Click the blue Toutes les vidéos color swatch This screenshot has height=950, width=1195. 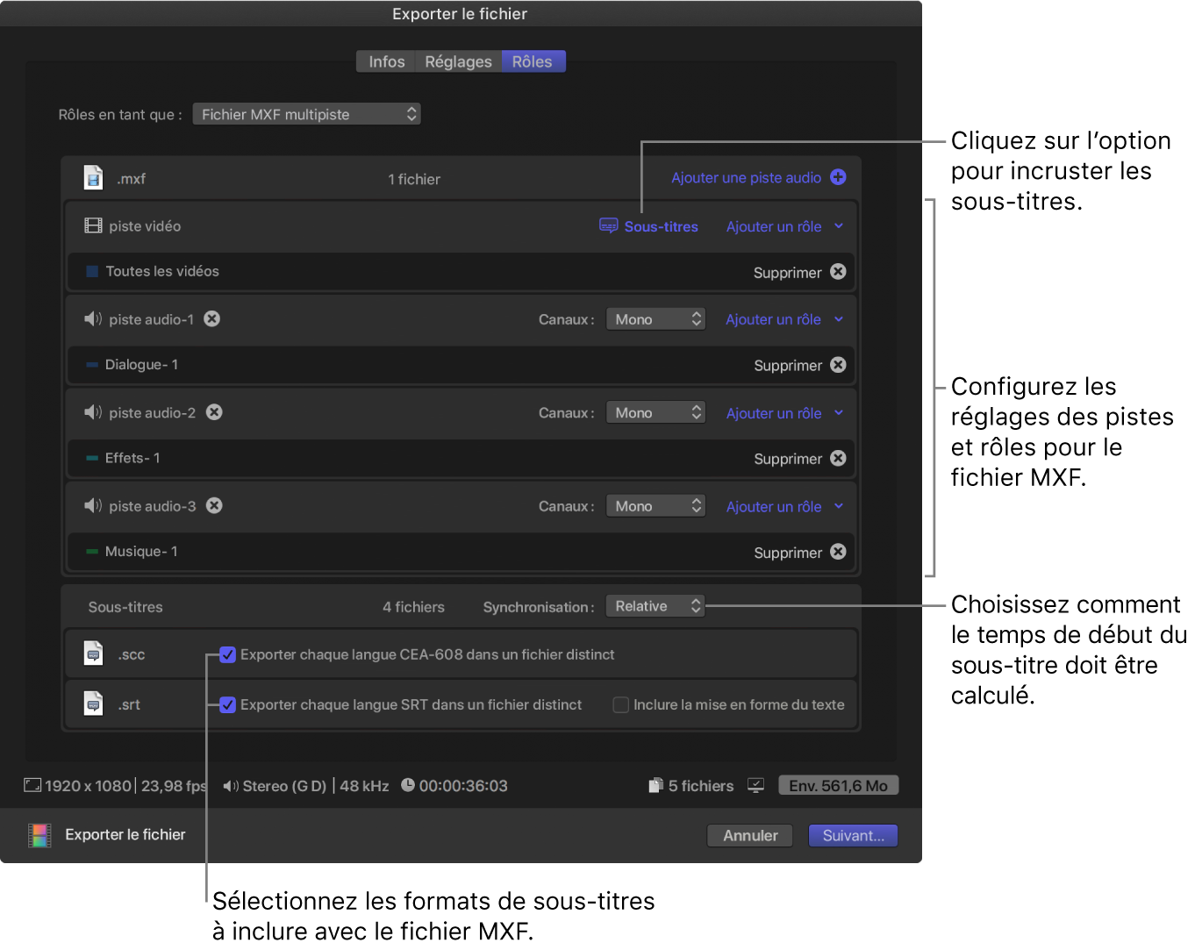pos(92,272)
